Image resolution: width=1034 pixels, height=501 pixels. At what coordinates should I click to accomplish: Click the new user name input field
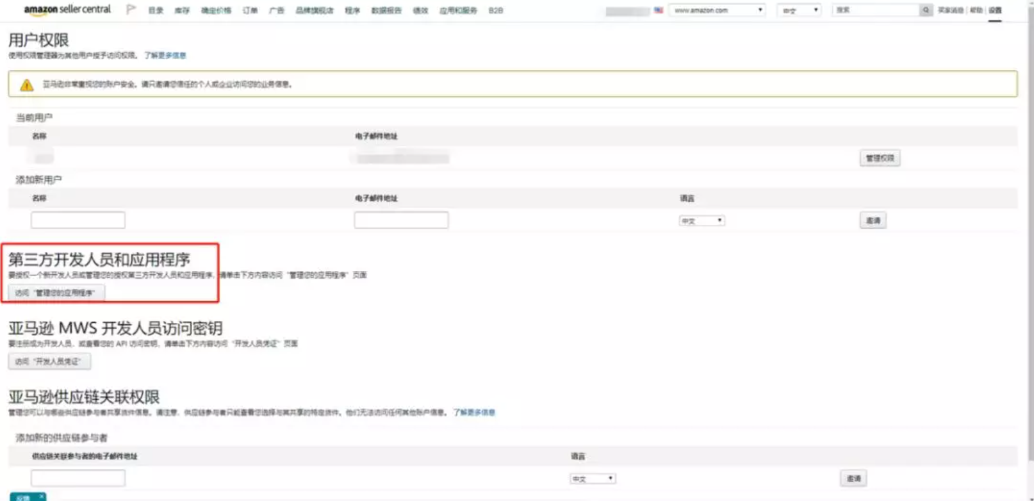pos(78,220)
